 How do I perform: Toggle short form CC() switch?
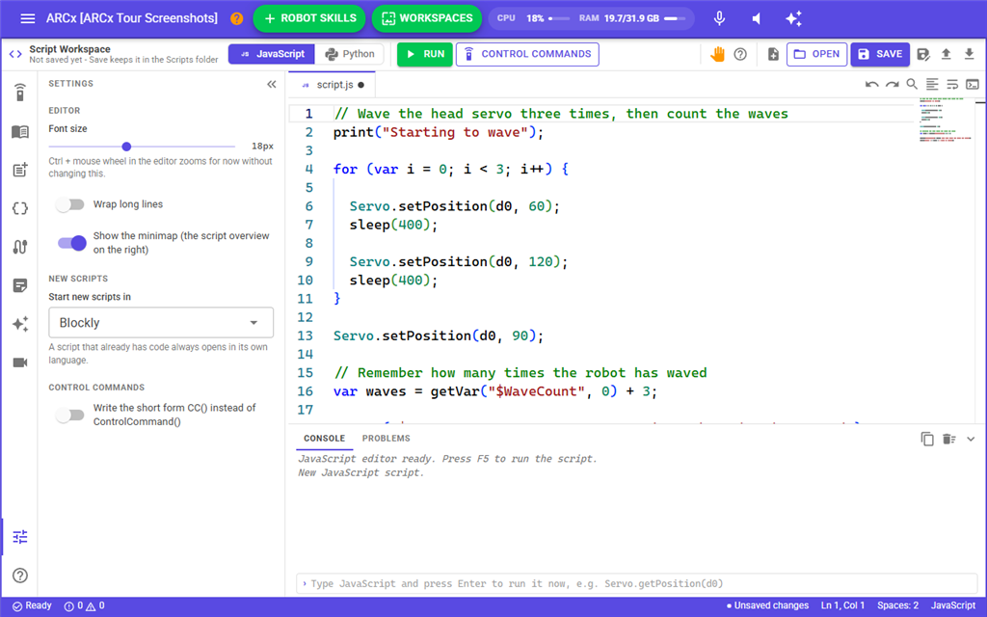[x=69, y=415]
